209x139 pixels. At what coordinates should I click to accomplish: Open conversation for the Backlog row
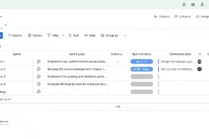tap(39, 92)
